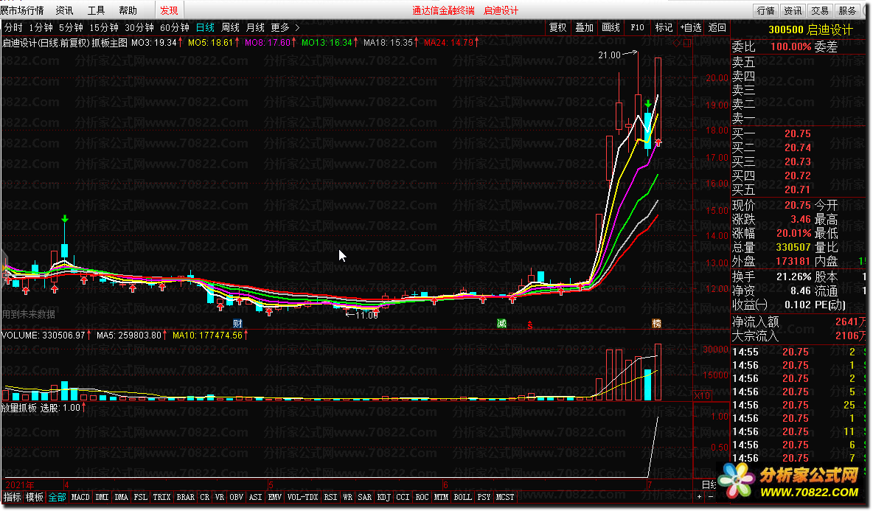Click the 服务 service button
Viewport: 873px width, 511px height.
coord(847,10)
